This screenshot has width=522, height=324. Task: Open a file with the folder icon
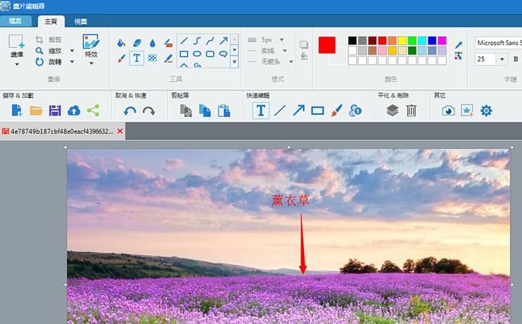tap(36, 111)
